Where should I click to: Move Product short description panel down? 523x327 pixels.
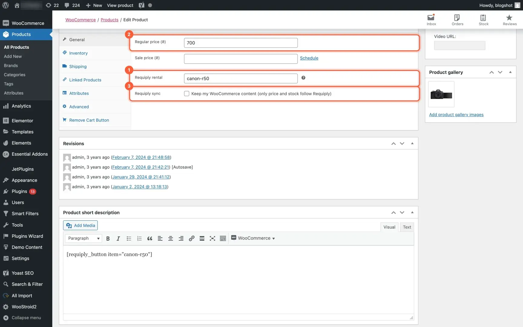click(402, 213)
